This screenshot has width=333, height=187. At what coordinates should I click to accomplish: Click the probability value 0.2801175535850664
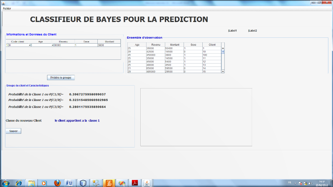click(87, 107)
